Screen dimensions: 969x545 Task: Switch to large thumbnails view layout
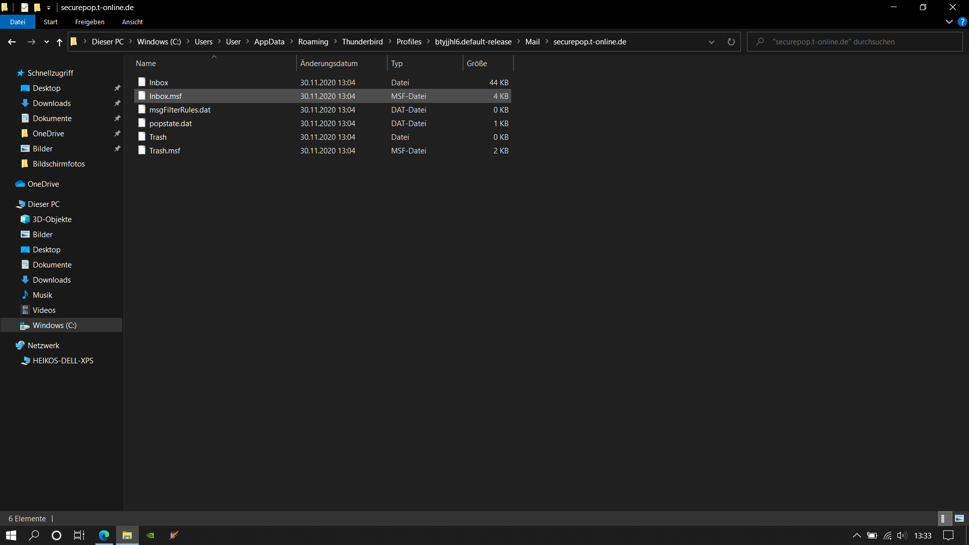pyautogui.click(x=959, y=518)
